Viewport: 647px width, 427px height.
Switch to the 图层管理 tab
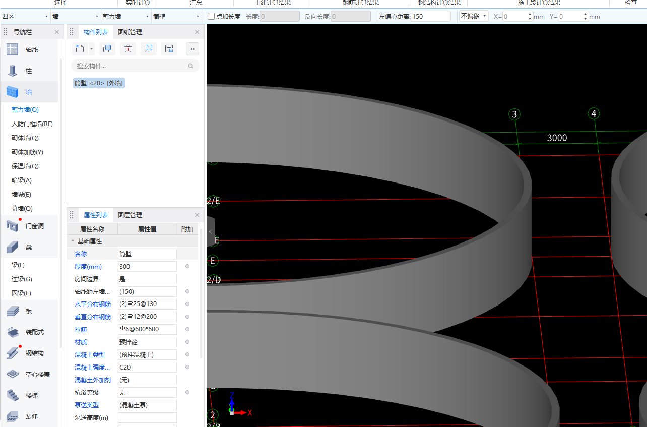point(130,215)
